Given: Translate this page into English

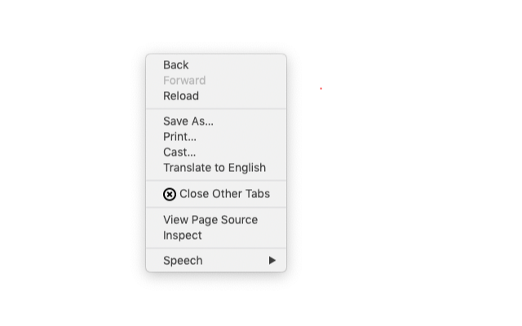Looking at the screenshot, I should coord(216,168).
